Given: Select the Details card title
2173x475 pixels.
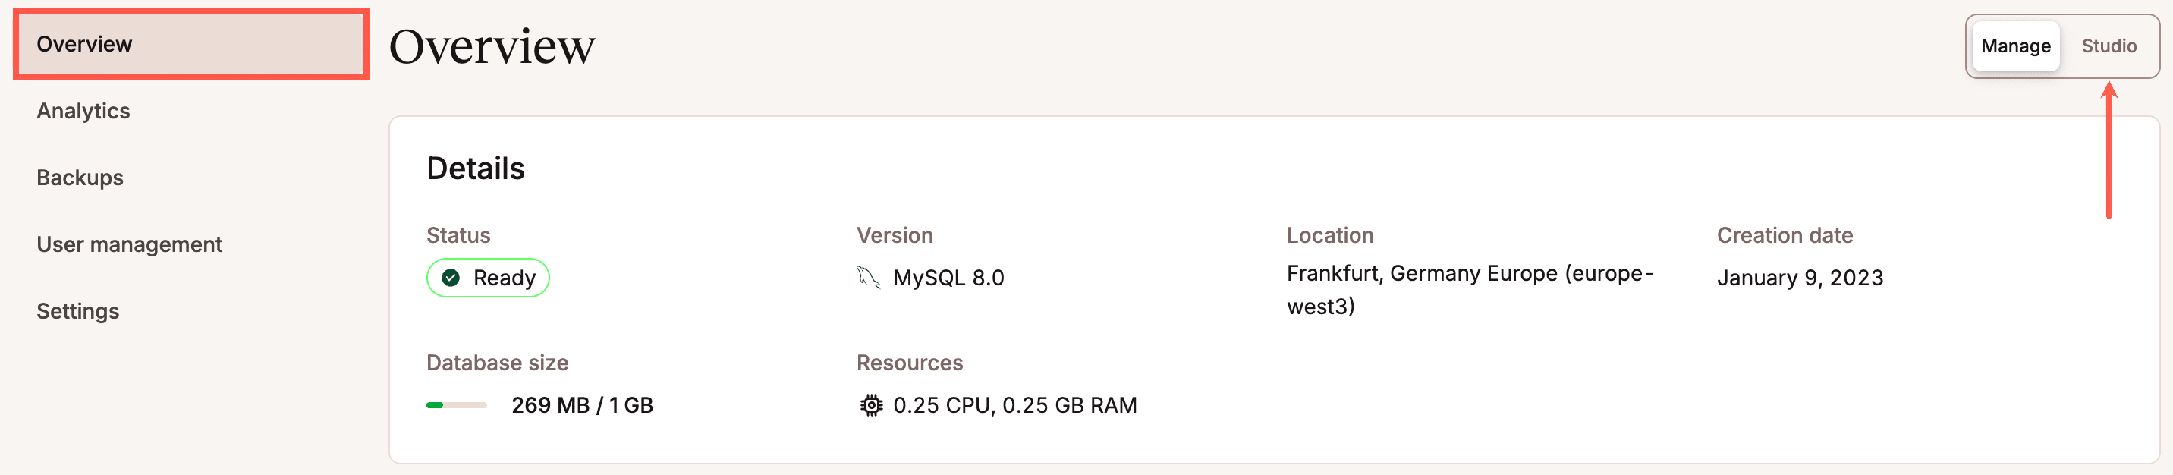Looking at the screenshot, I should pyautogui.click(x=476, y=168).
